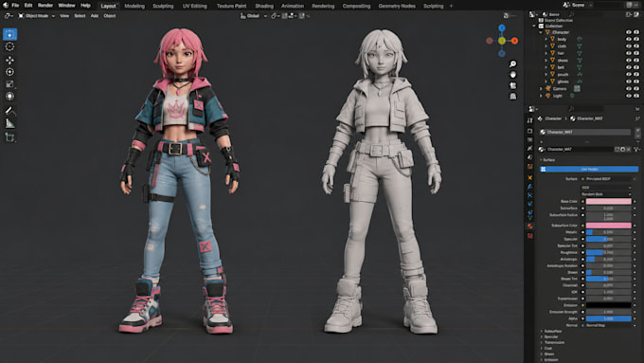Screen dimensions: 644x363
Task: Click the viewport zoom magnifier icon
Action: click(x=513, y=64)
